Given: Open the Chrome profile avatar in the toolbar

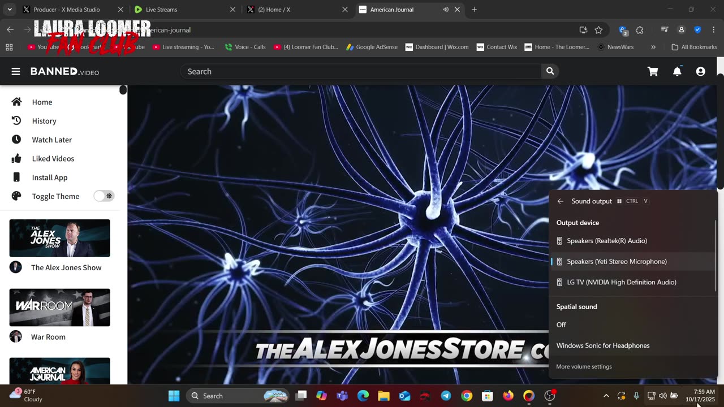Looking at the screenshot, I should click(x=681, y=30).
